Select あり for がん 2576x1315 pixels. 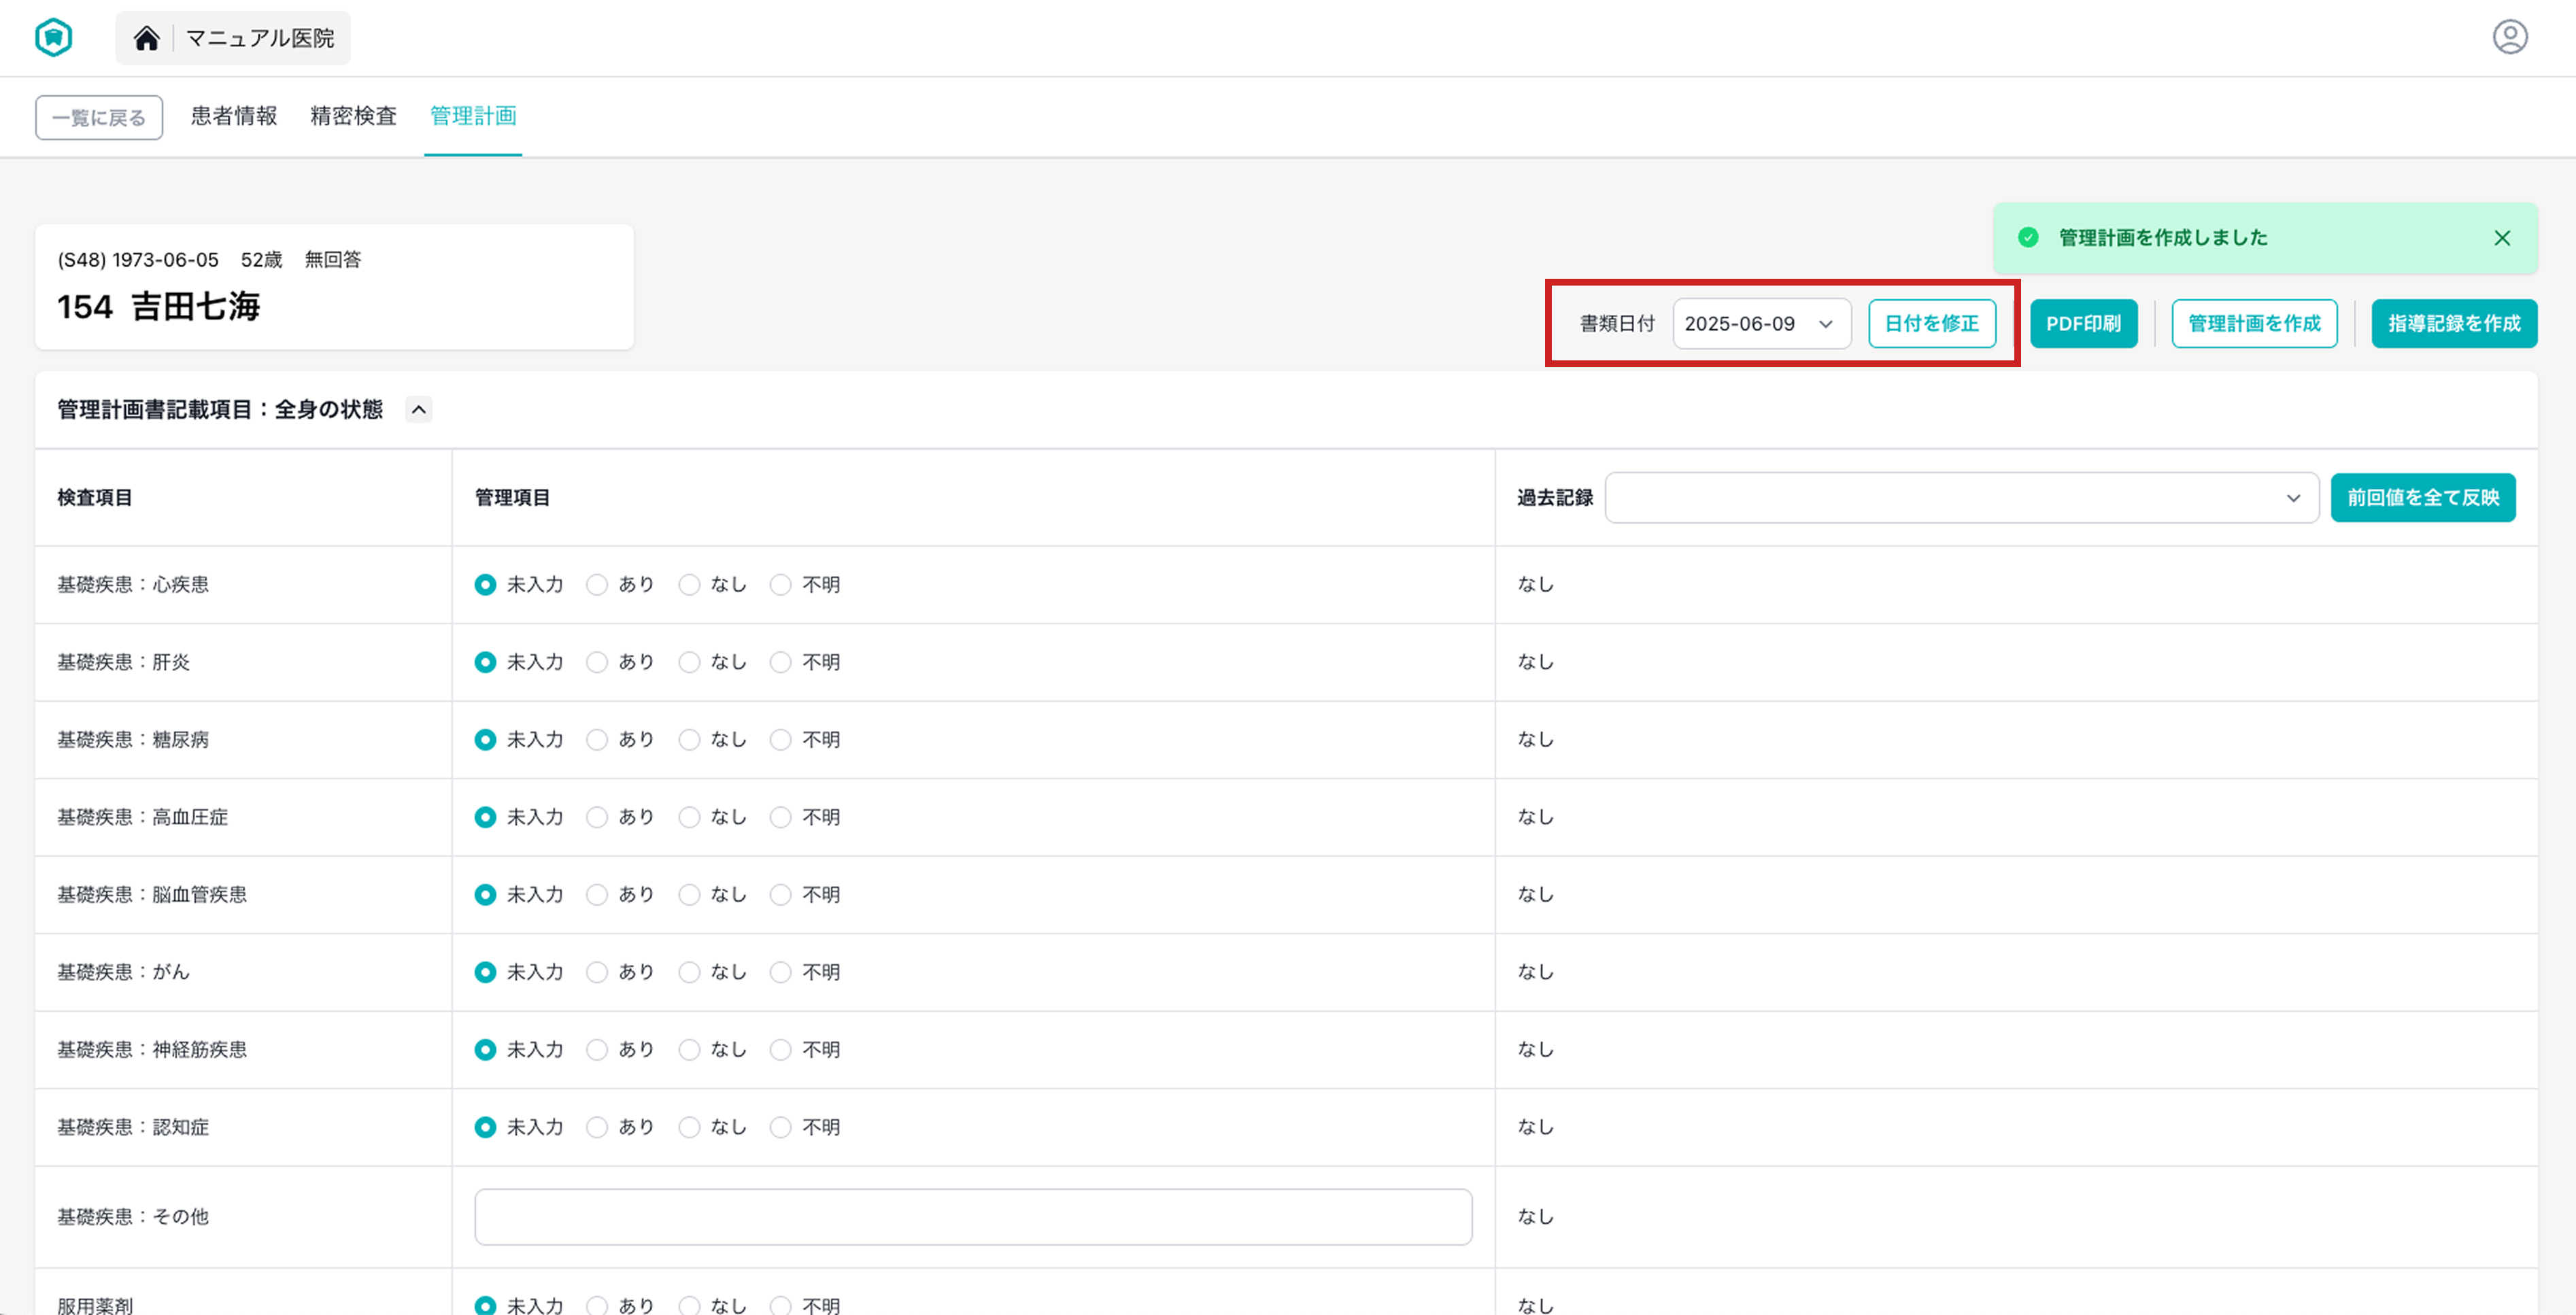[597, 972]
